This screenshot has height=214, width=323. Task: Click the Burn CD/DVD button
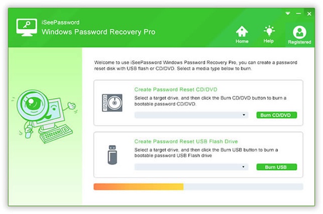tap(276, 115)
